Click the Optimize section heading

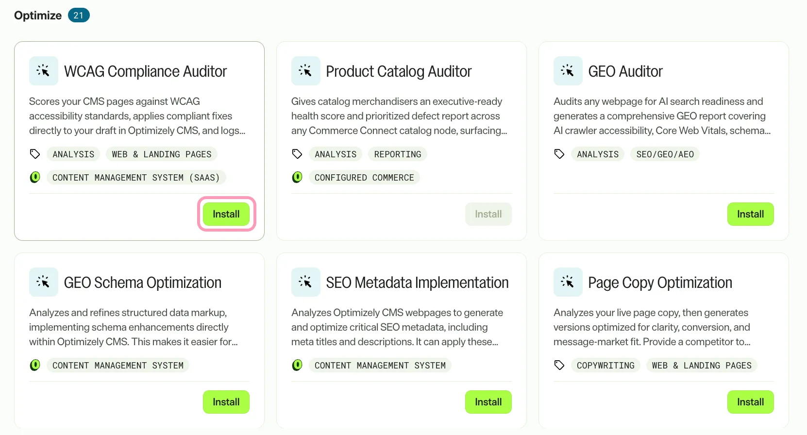(38, 16)
